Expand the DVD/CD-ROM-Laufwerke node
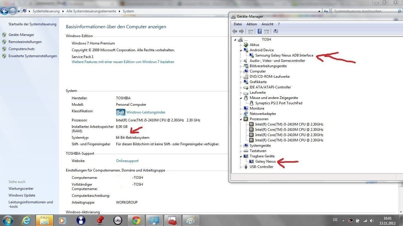 (x=241, y=77)
